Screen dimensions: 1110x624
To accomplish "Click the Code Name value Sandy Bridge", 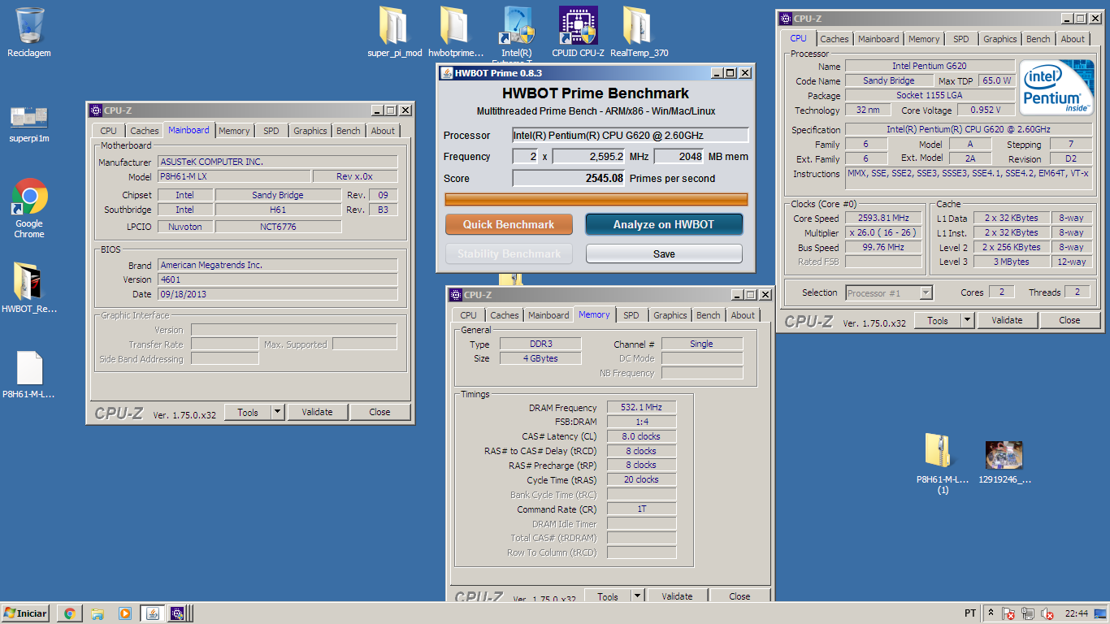I will point(889,80).
